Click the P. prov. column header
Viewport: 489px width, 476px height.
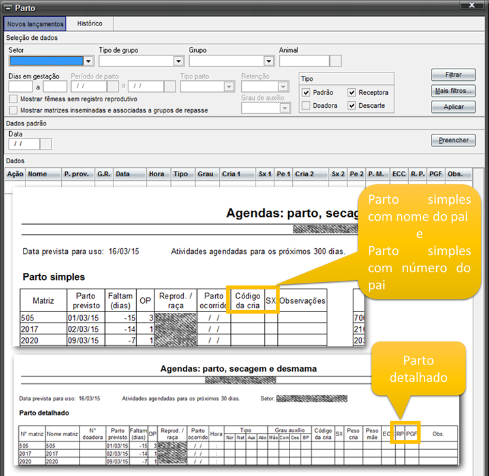point(78,174)
